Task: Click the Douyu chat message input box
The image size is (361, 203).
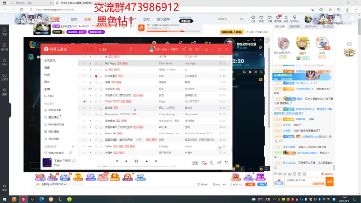Action: click(305, 181)
